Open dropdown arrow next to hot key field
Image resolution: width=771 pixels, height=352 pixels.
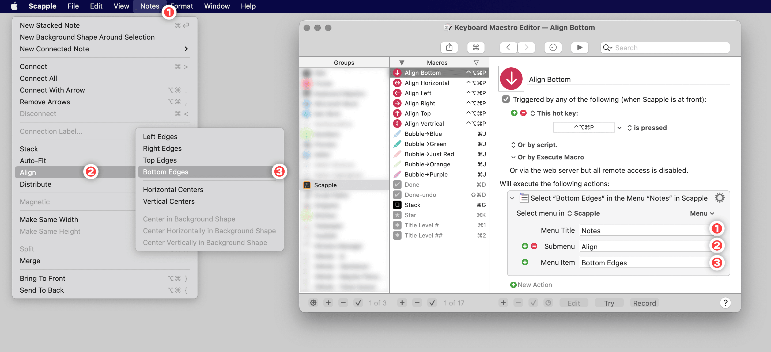point(619,128)
